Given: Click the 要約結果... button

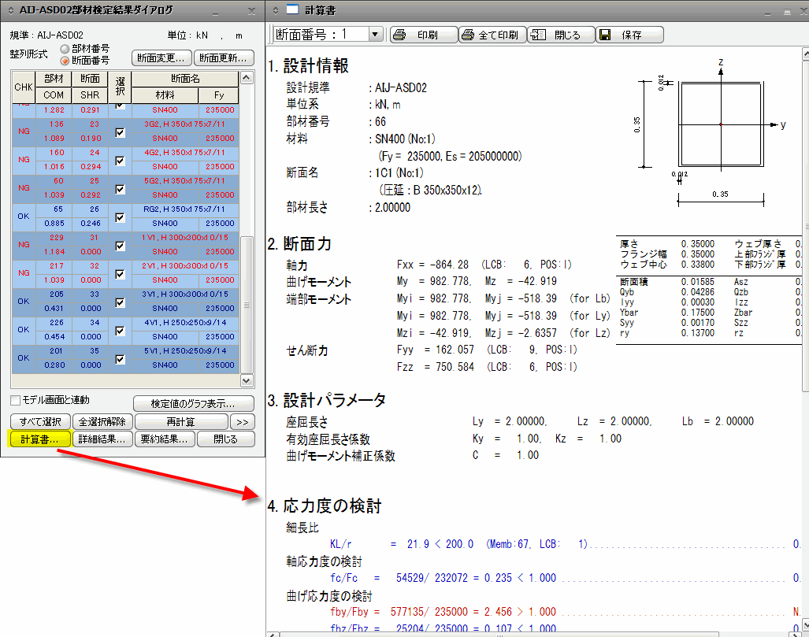Looking at the screenshot, I should 165,439.
